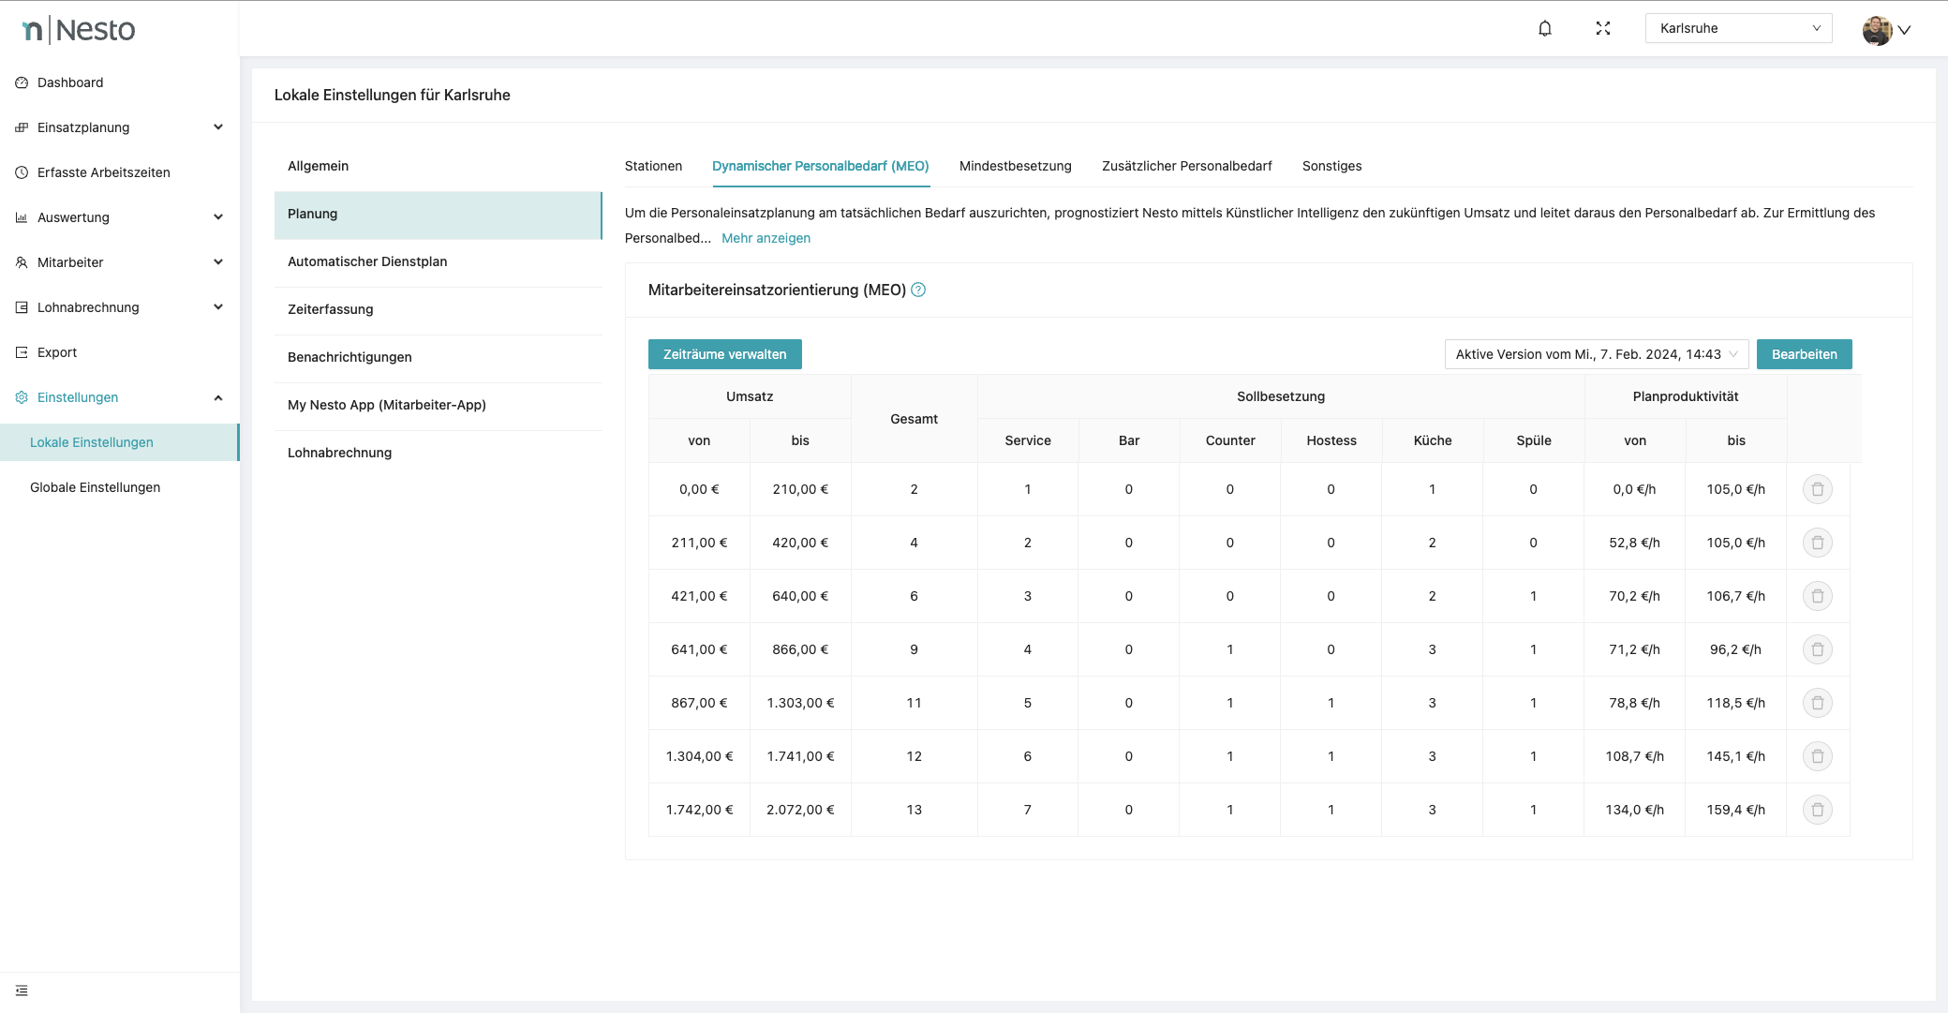Switch to the Mindestbesetzung tab
This screenshot has width=1948, height=1013.
coord(1015,166)
